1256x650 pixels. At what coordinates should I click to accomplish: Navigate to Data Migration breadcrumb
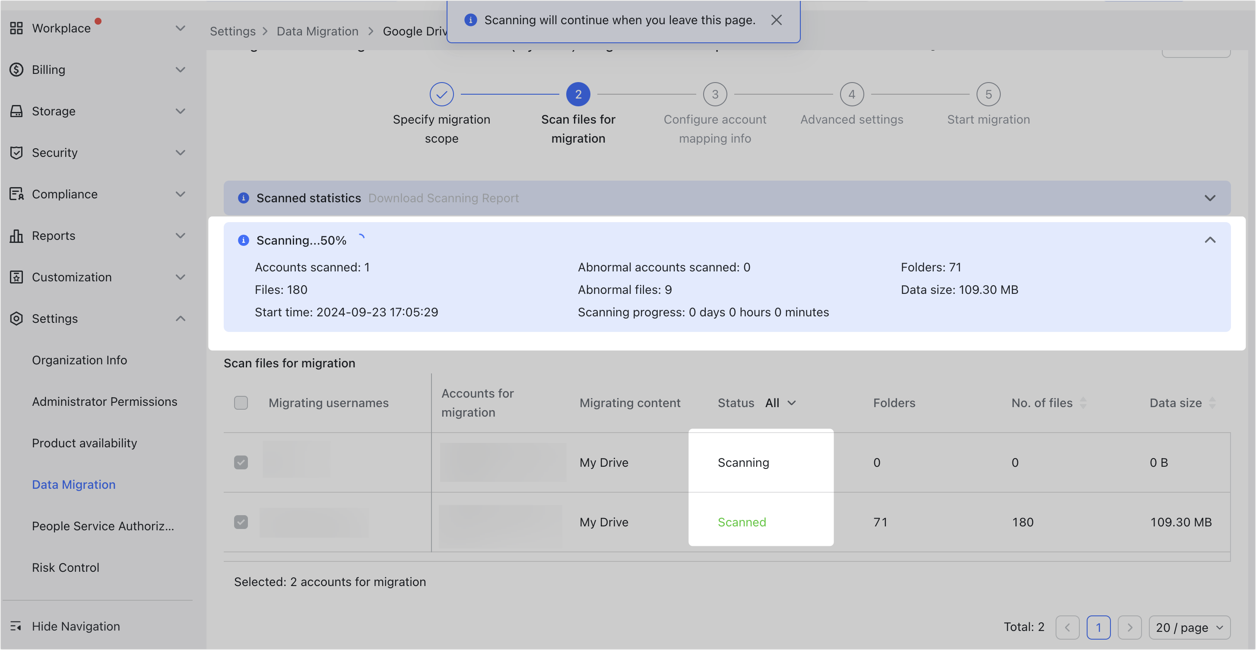coord(317,31)
